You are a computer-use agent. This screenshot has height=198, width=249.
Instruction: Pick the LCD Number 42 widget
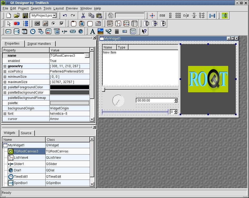click(108, 32)
